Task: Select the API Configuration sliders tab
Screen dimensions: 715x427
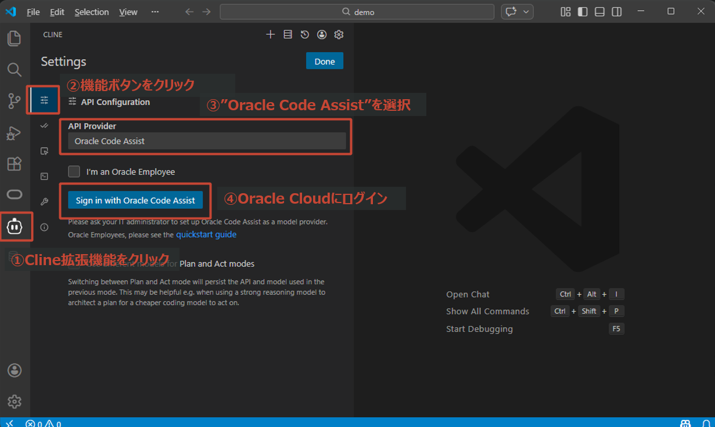Action: tap(44, 100)
